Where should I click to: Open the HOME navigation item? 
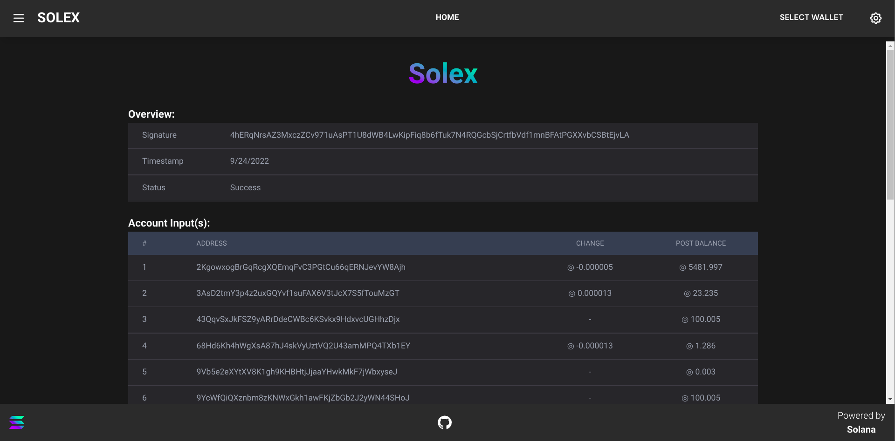coord(447,17)
